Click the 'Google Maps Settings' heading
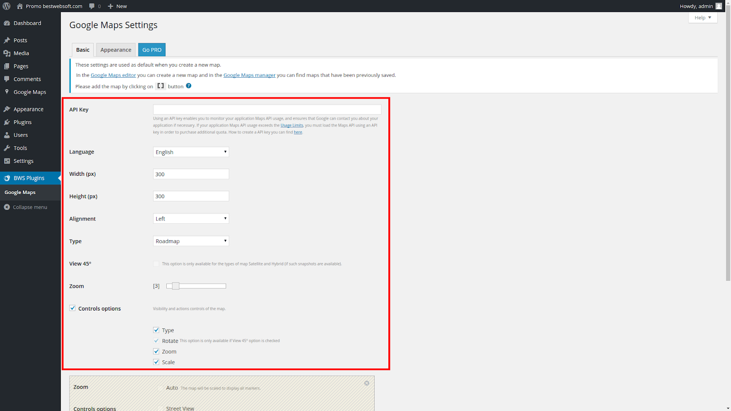The width and height of the screenshot is (731, 411). pos(113,25)
